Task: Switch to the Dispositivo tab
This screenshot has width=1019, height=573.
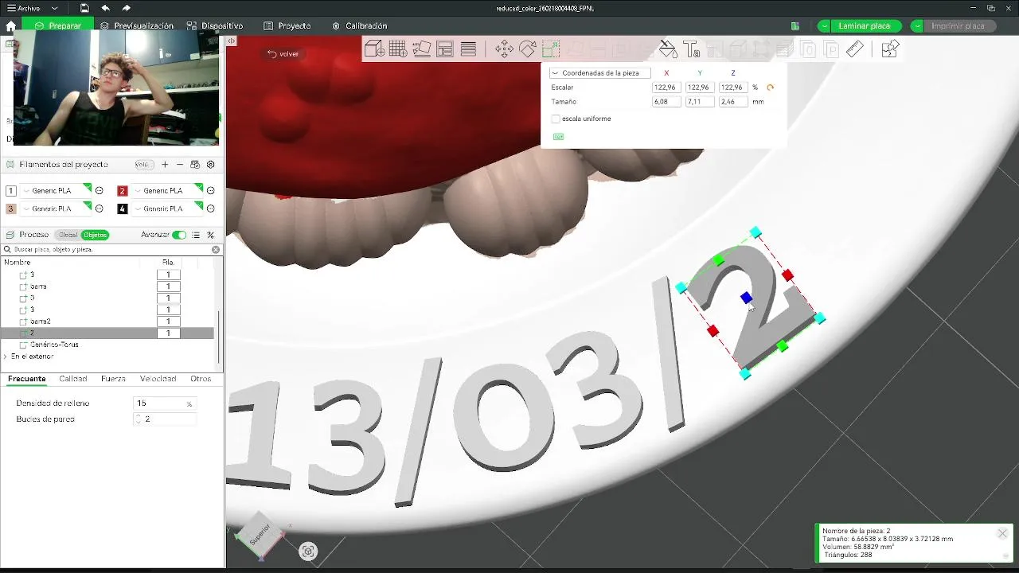Action: (x=216, y=26)
